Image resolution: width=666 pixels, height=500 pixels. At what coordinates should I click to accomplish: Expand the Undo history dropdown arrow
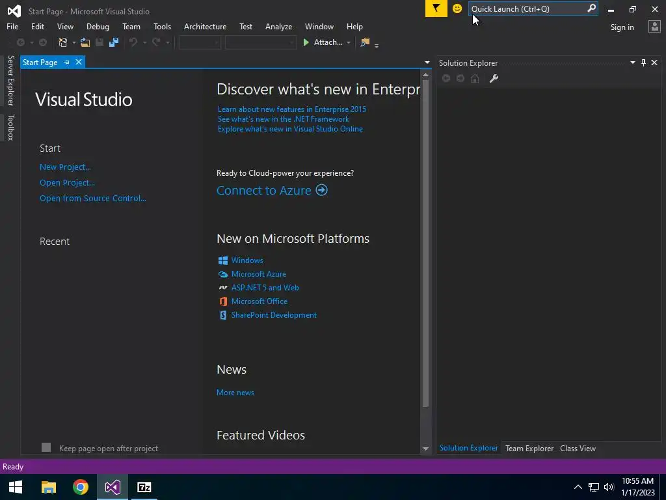144,42
